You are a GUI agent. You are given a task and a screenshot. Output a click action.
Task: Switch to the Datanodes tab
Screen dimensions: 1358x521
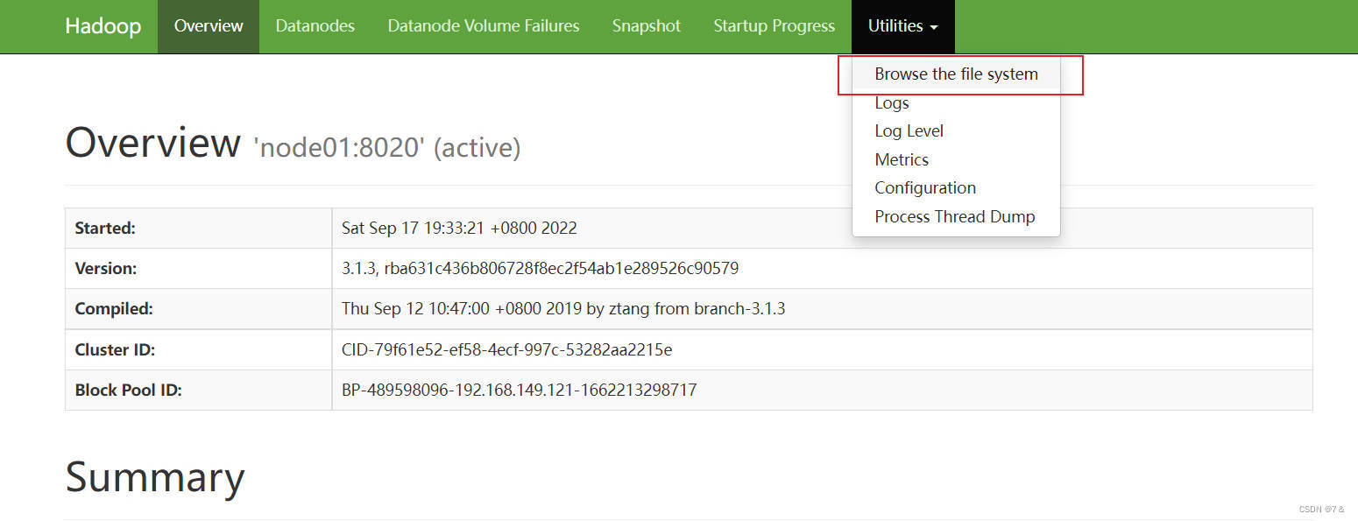[315, 26]
